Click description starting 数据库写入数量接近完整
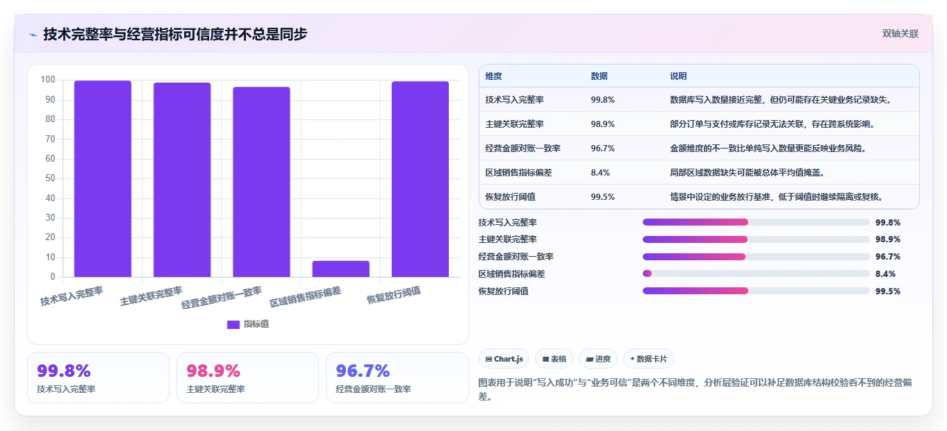The image size is (947, 431). pyautogui.click(x=780, y=100)
